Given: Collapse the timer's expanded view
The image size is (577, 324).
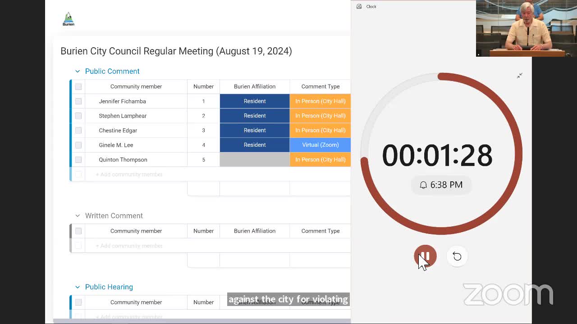Looking at the screenshot, I should tap(520, 76).
